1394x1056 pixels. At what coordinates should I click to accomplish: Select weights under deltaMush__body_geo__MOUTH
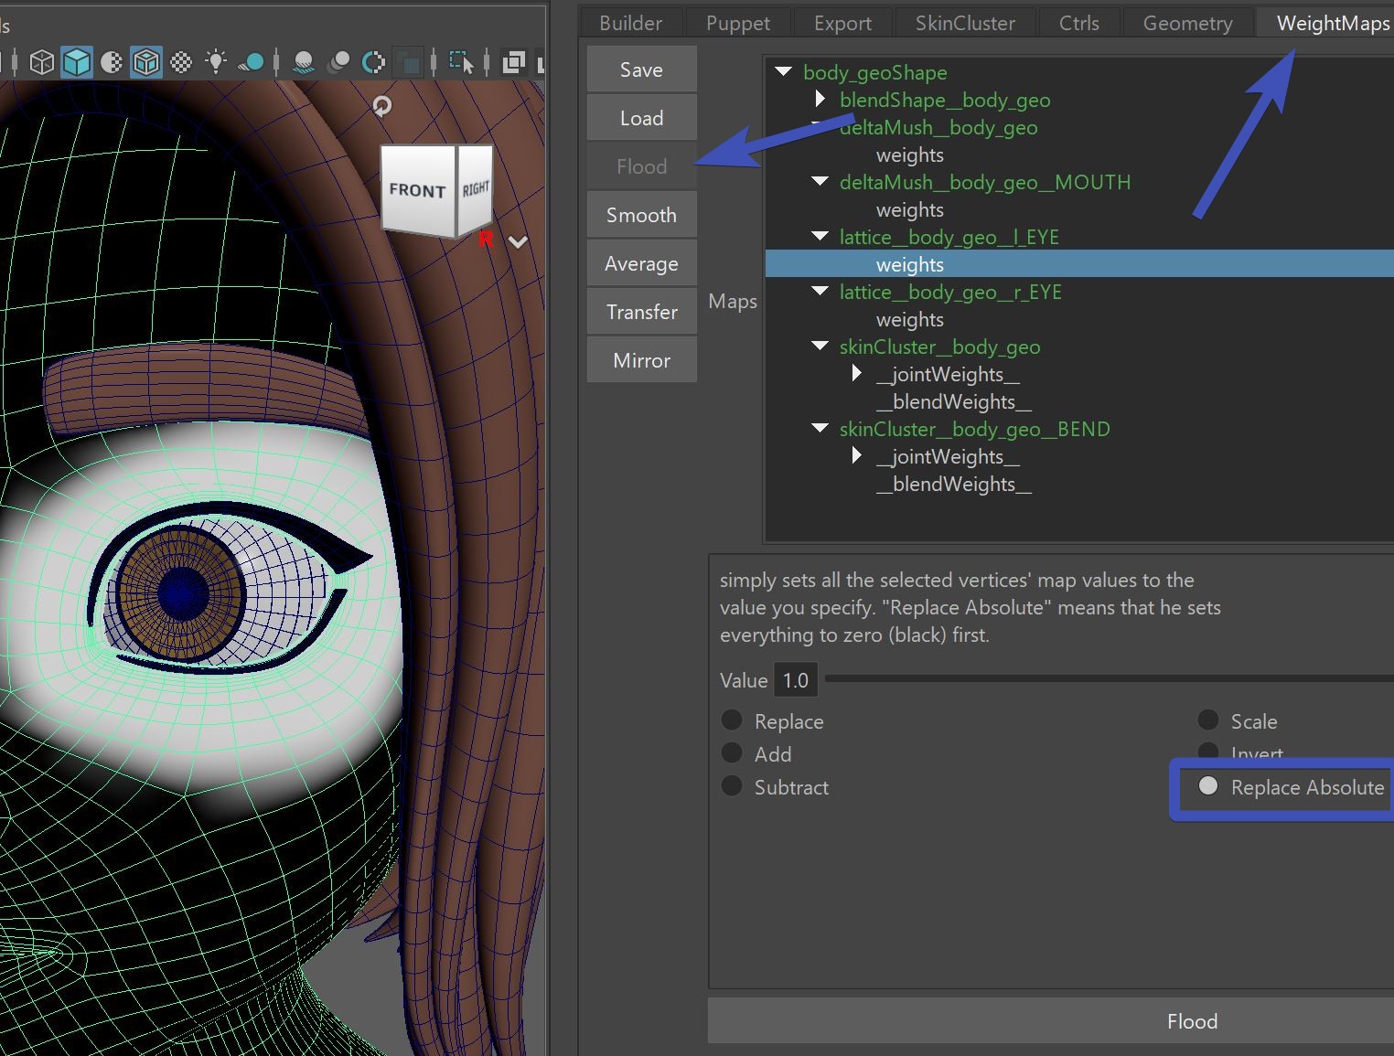point(909,209)
